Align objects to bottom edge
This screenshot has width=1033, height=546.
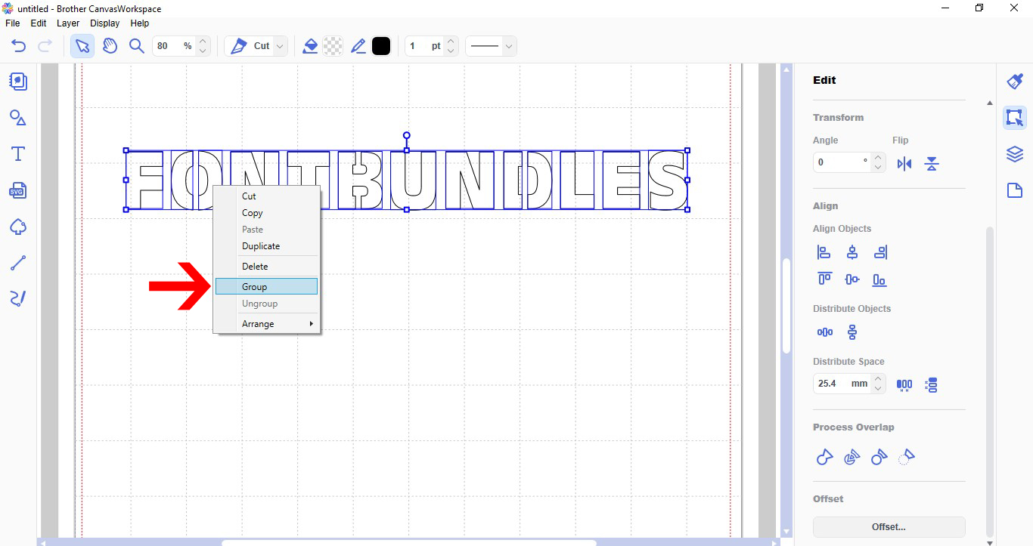(x=879, y=279)
